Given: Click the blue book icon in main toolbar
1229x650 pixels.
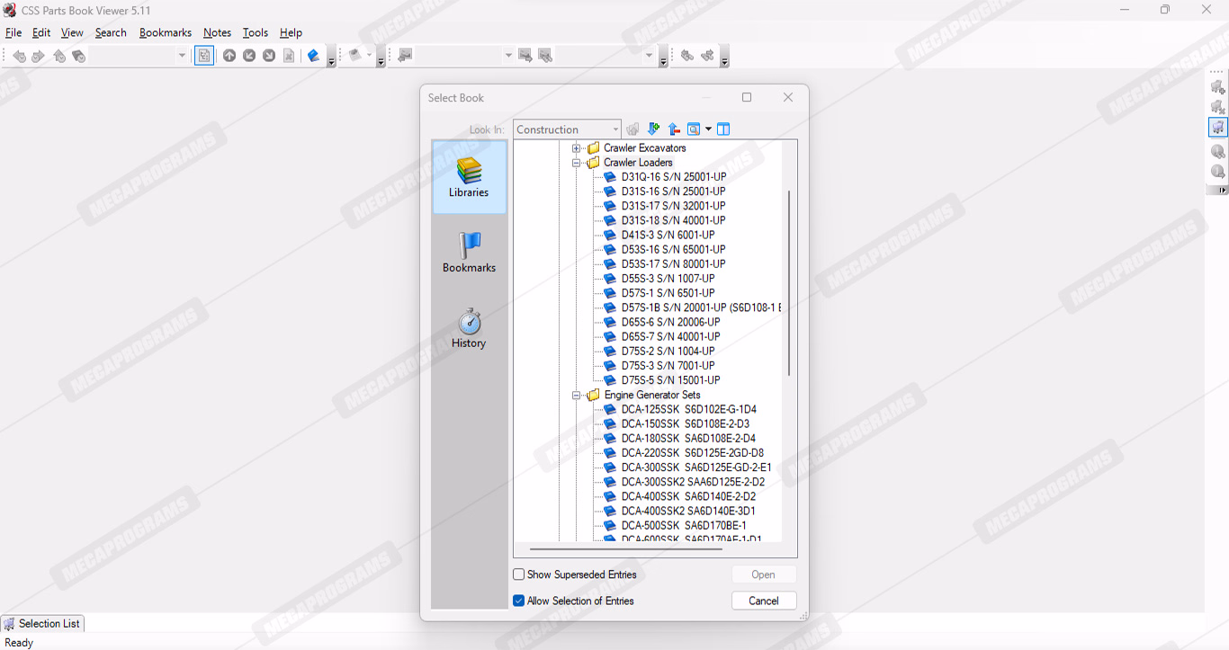Looking at the screenshot, I should [x=313, y=56].
